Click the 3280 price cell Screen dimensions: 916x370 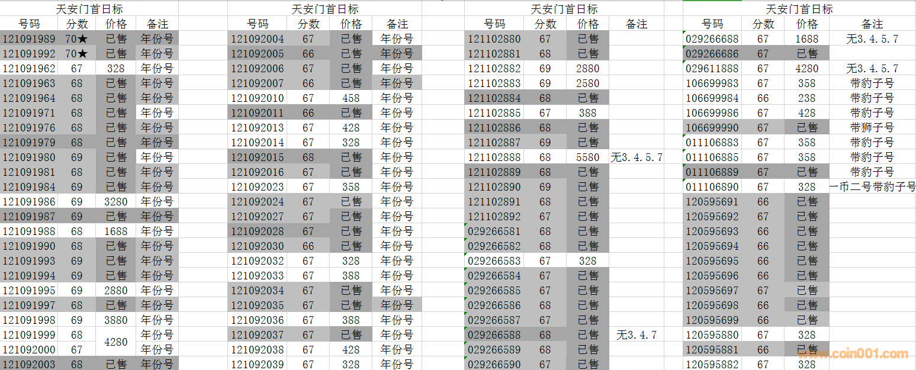[x=115, y=202]
